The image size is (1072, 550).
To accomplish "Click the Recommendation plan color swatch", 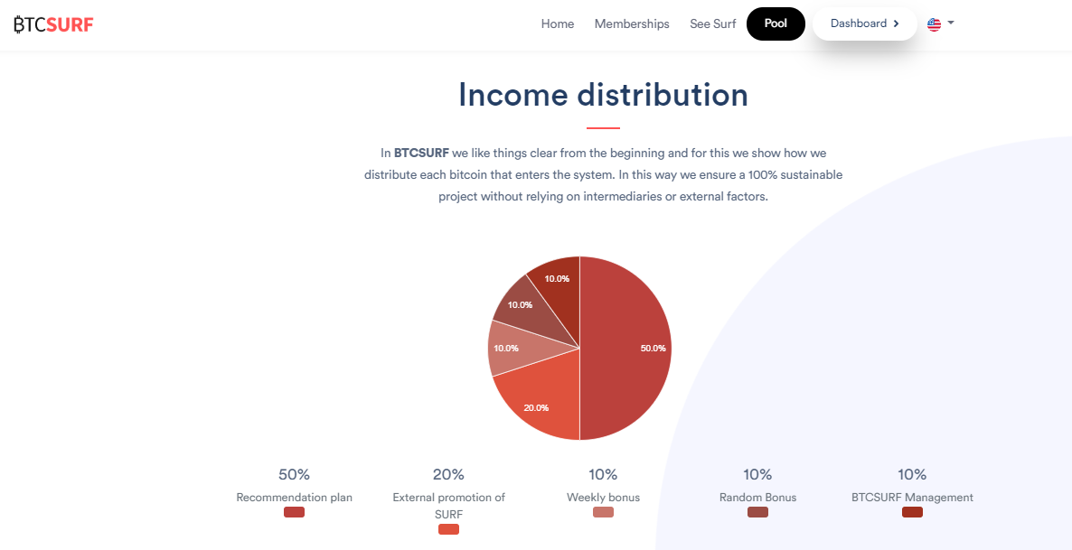I will (294, 512).
